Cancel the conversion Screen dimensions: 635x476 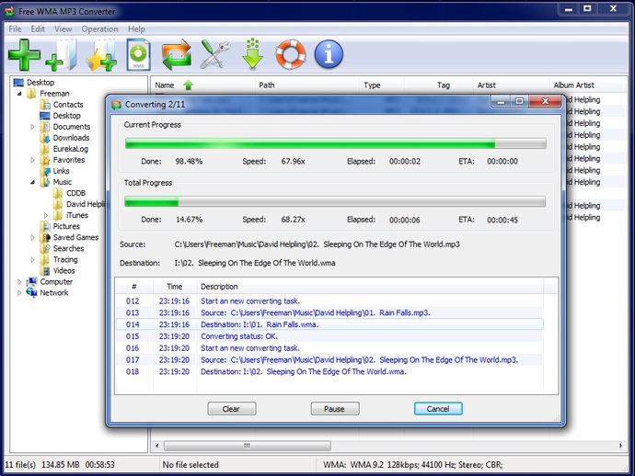click(438, 409)
